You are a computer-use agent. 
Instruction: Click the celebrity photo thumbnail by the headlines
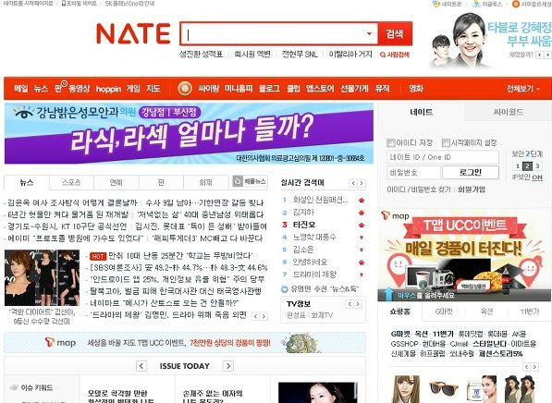[42, 277]
